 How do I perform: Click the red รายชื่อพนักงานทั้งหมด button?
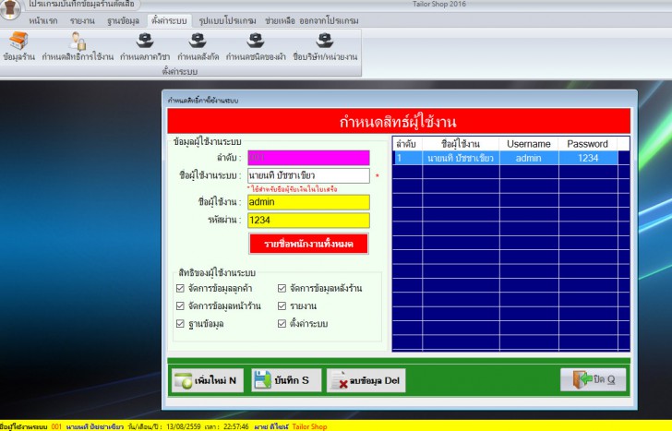coord(308,244)
